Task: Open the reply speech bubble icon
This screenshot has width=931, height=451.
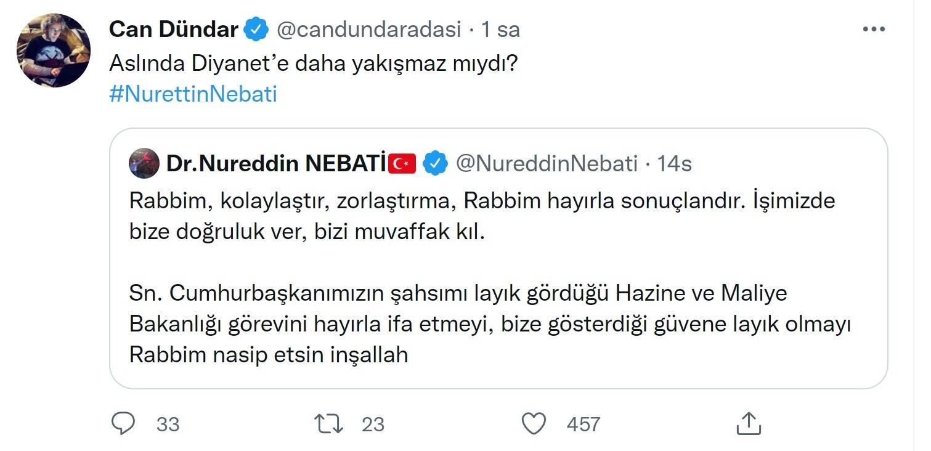Action: click(123, 424)
